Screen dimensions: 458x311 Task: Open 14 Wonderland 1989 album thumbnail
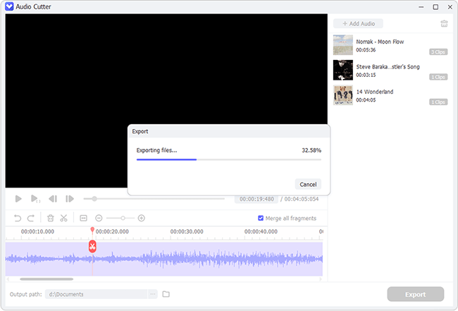point(343,95)
